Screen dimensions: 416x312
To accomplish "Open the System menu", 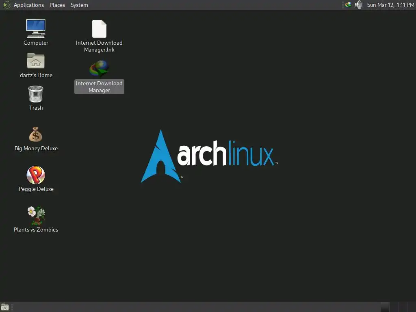I will [x=79, y=5].
